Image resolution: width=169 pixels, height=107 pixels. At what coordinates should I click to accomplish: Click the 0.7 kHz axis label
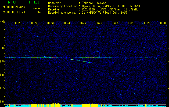2,88
